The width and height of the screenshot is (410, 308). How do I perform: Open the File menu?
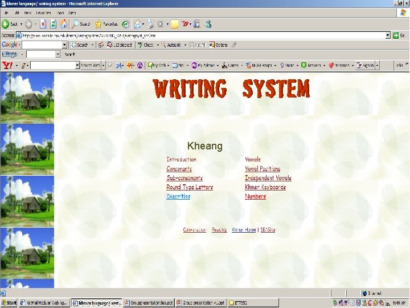[6, 13]
